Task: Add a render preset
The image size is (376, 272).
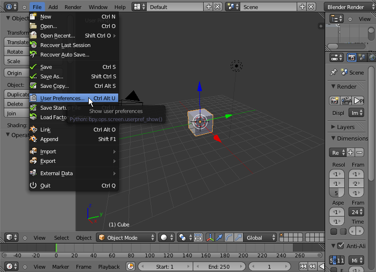Action: (x=350, y=152)
